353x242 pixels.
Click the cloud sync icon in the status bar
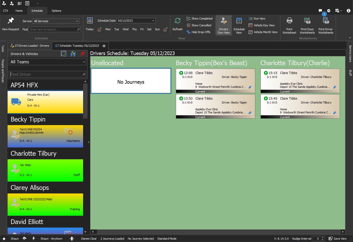pos(25,239)
